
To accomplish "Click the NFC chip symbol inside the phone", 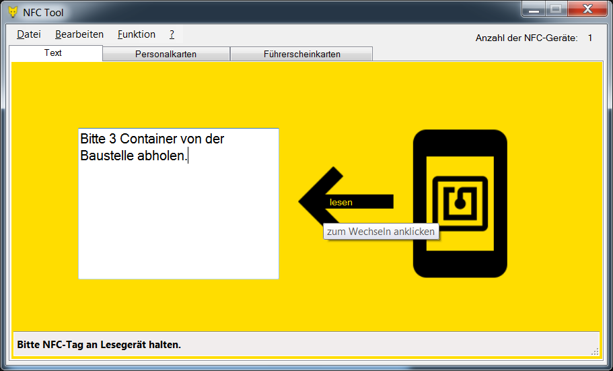I will pyautogui.click(x=460, y=203).
